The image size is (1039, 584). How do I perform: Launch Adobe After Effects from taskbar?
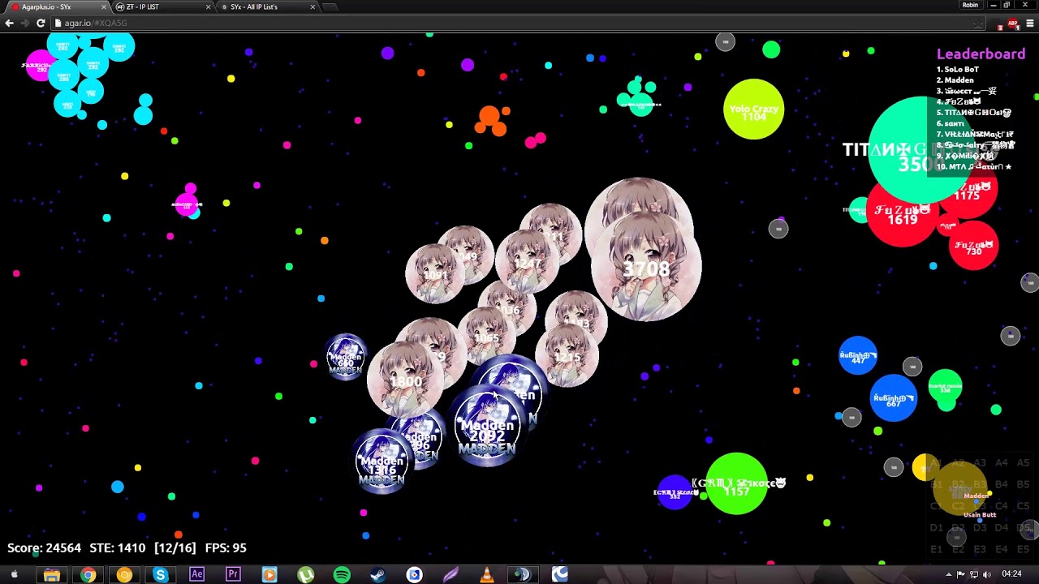pos(196,574)
